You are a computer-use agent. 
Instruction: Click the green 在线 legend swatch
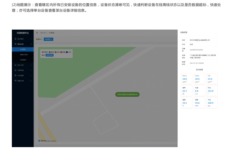pyautogui.click(x=55, y=52)
